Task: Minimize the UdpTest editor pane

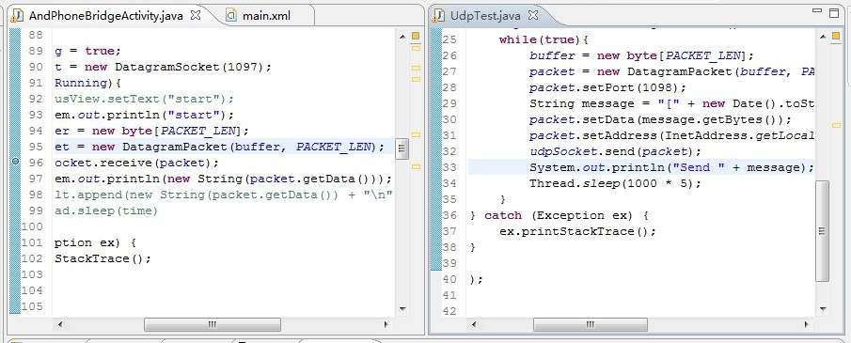Action: pyautogui.click(x=817, y=11)
